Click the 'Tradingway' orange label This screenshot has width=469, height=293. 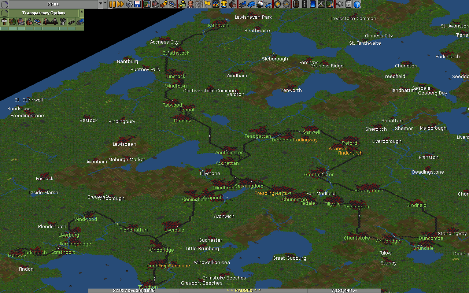click(x=305, y=140)
